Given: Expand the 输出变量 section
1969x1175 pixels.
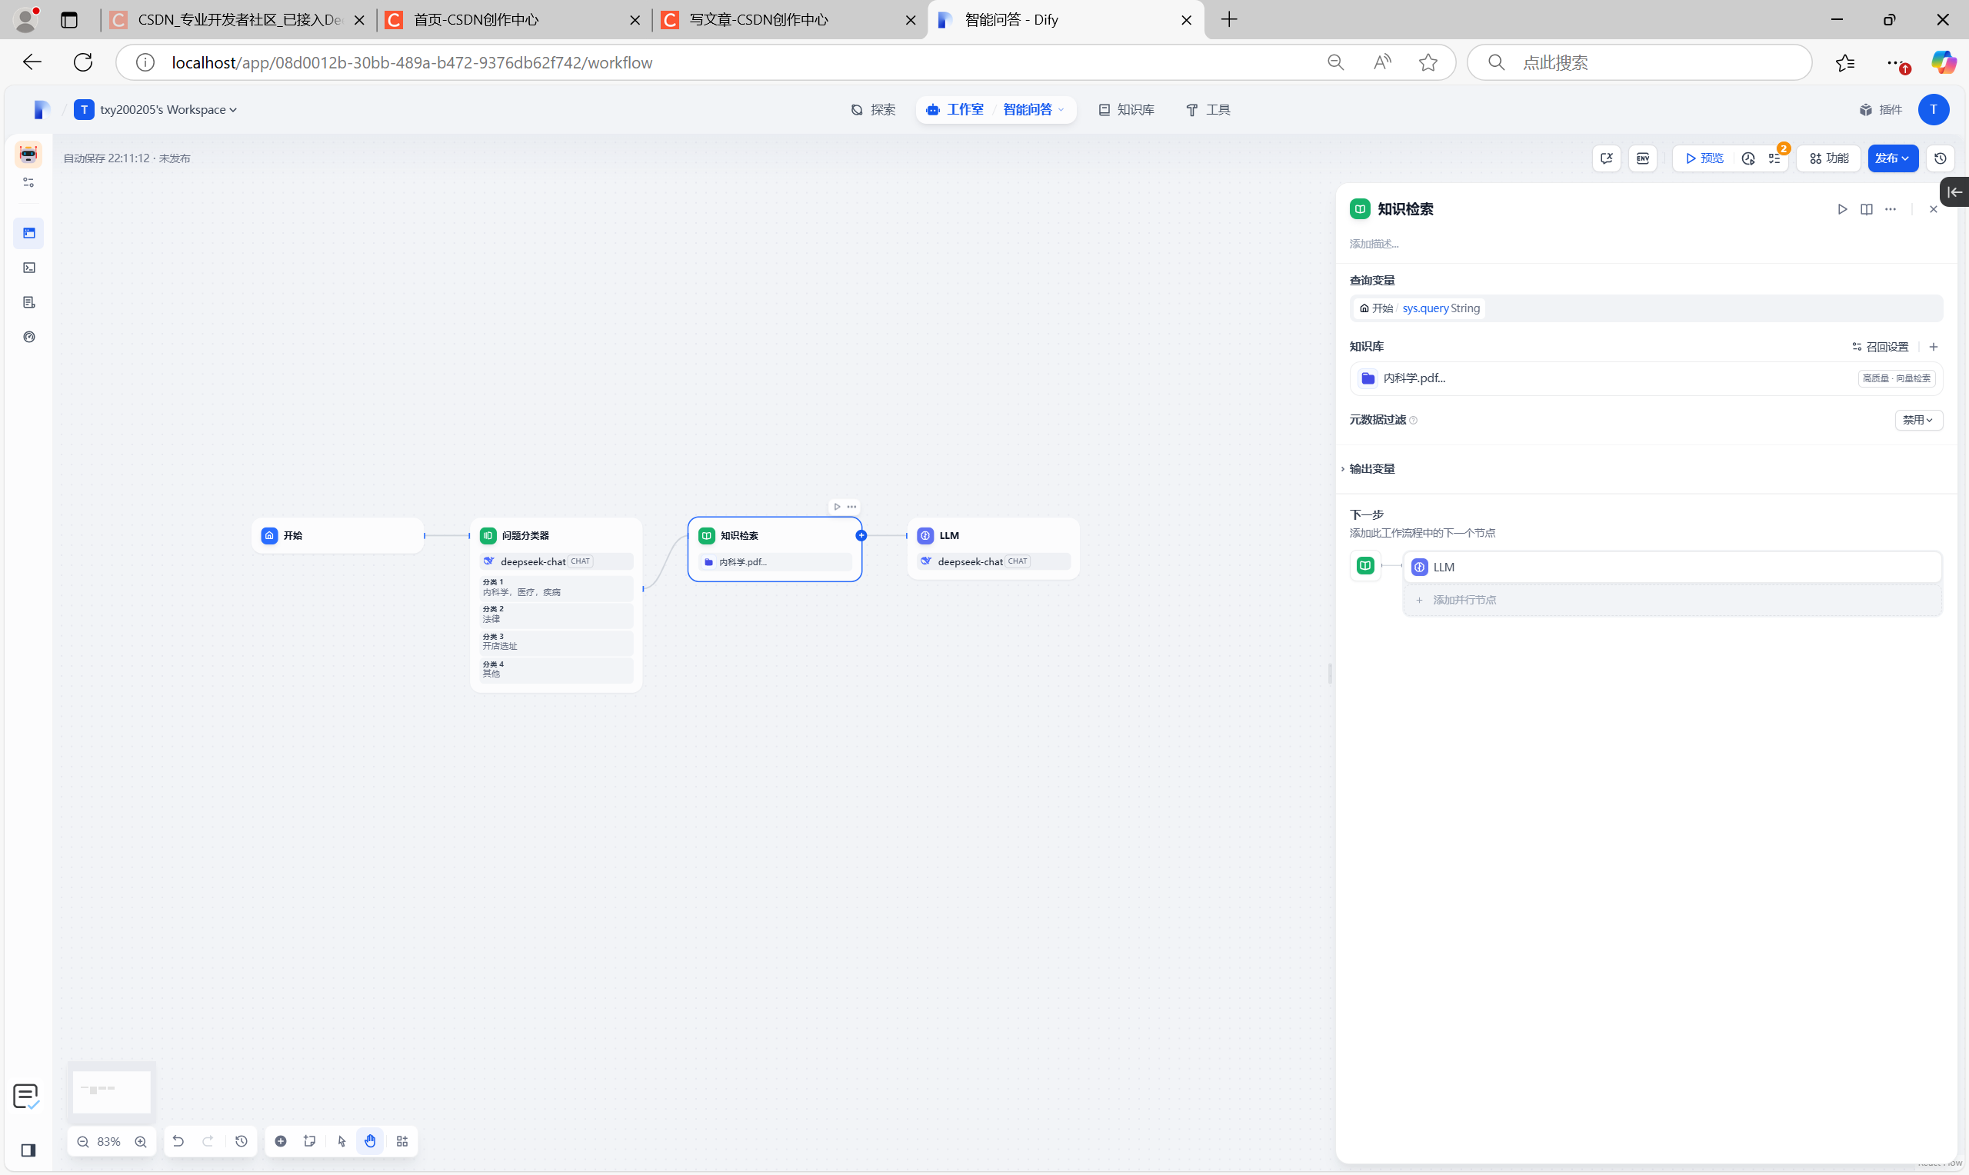Looking at the screenshot, I should 1371,469.
